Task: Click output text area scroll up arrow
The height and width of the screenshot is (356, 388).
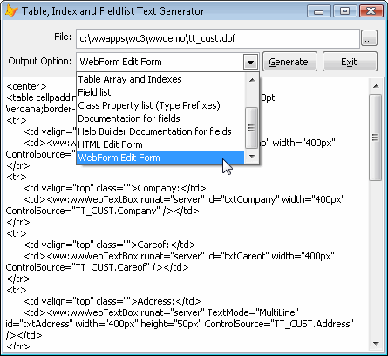Action: 376,86
